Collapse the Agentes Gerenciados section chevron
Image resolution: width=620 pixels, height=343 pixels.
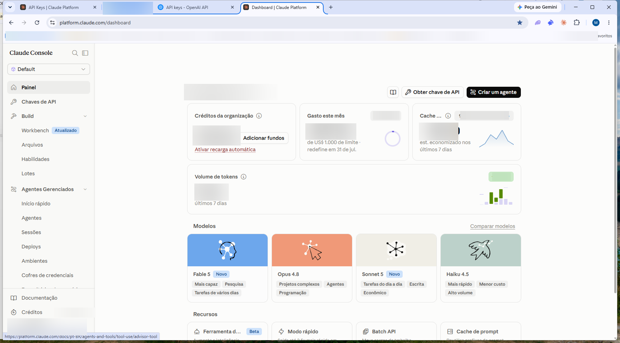coord(85,189)
